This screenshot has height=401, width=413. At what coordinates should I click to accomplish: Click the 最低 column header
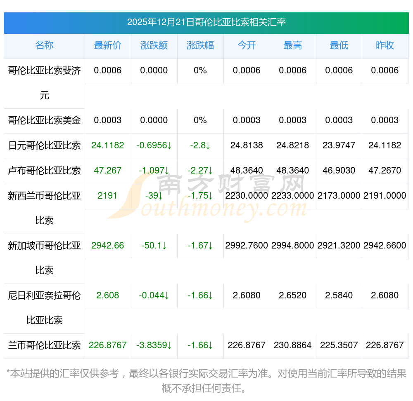click(x=339, y=45)
